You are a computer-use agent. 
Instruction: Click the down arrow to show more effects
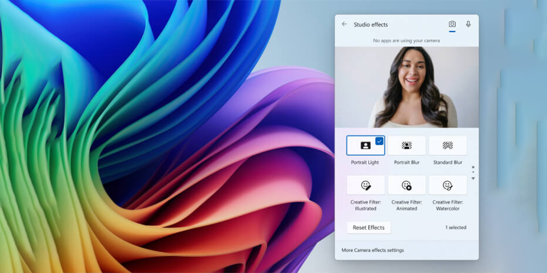click(473, 179)
